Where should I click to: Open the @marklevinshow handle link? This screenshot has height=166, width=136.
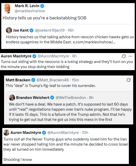[x=30, y=11]
